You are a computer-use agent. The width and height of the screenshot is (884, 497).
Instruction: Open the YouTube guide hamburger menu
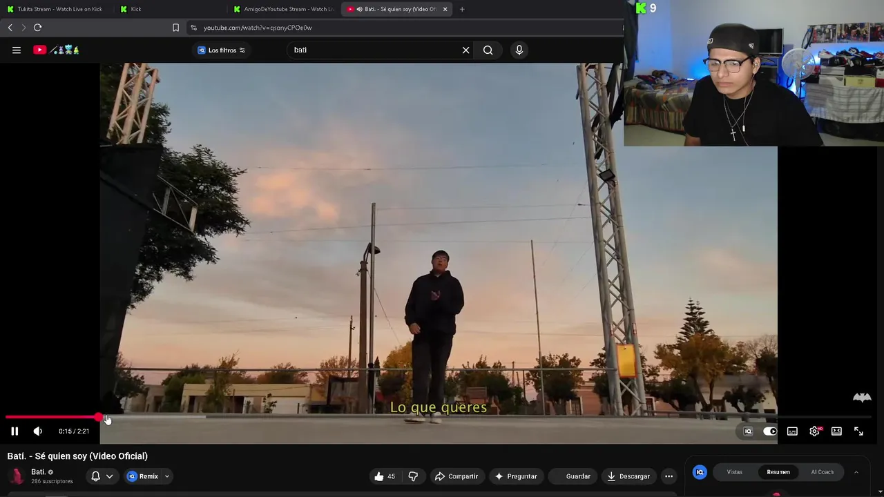[17, 50]
